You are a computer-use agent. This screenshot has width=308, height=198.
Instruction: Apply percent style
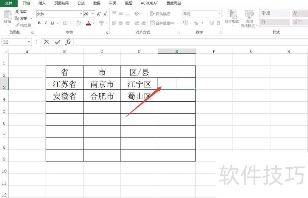(x=196, y=23)
